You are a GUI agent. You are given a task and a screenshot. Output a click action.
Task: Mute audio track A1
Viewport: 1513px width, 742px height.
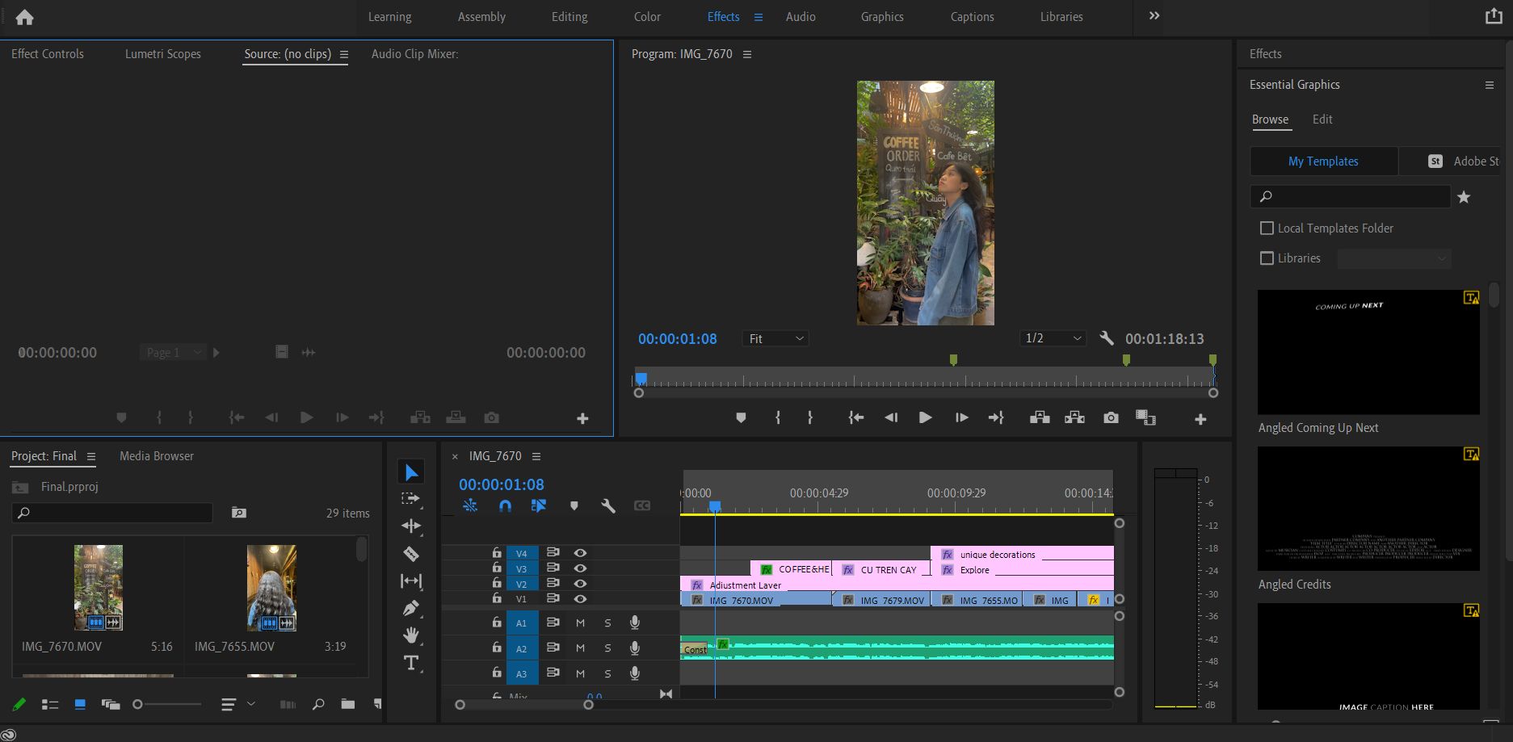point(580,623)
